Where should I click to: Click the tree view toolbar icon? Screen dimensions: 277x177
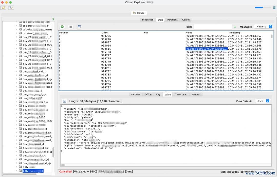(x=11, y=8)
